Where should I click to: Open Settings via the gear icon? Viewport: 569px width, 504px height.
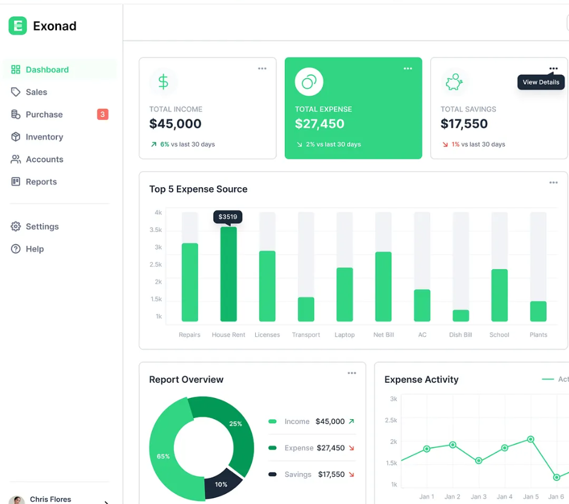[15, 226]
